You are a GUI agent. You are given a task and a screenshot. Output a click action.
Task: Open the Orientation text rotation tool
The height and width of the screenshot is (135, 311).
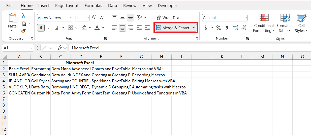coord(139,17)
